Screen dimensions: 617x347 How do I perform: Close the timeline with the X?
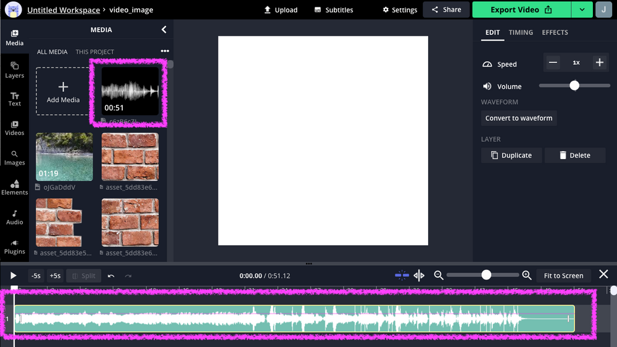click(x=603, y=274)
